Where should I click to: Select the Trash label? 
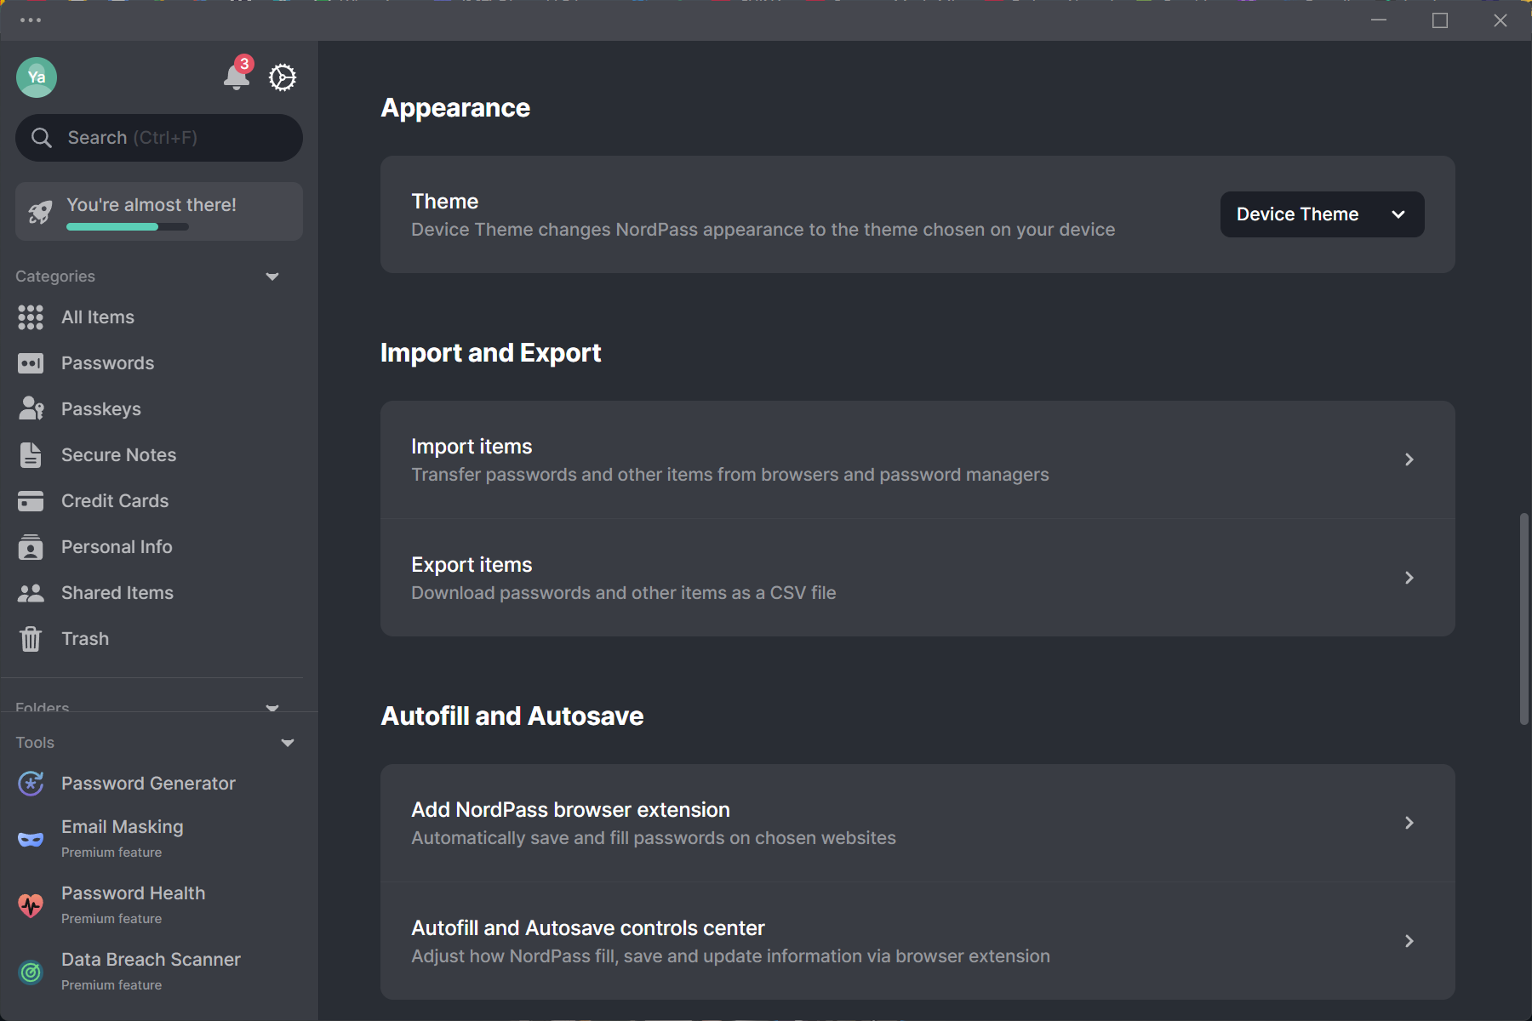tap(85, 639)
